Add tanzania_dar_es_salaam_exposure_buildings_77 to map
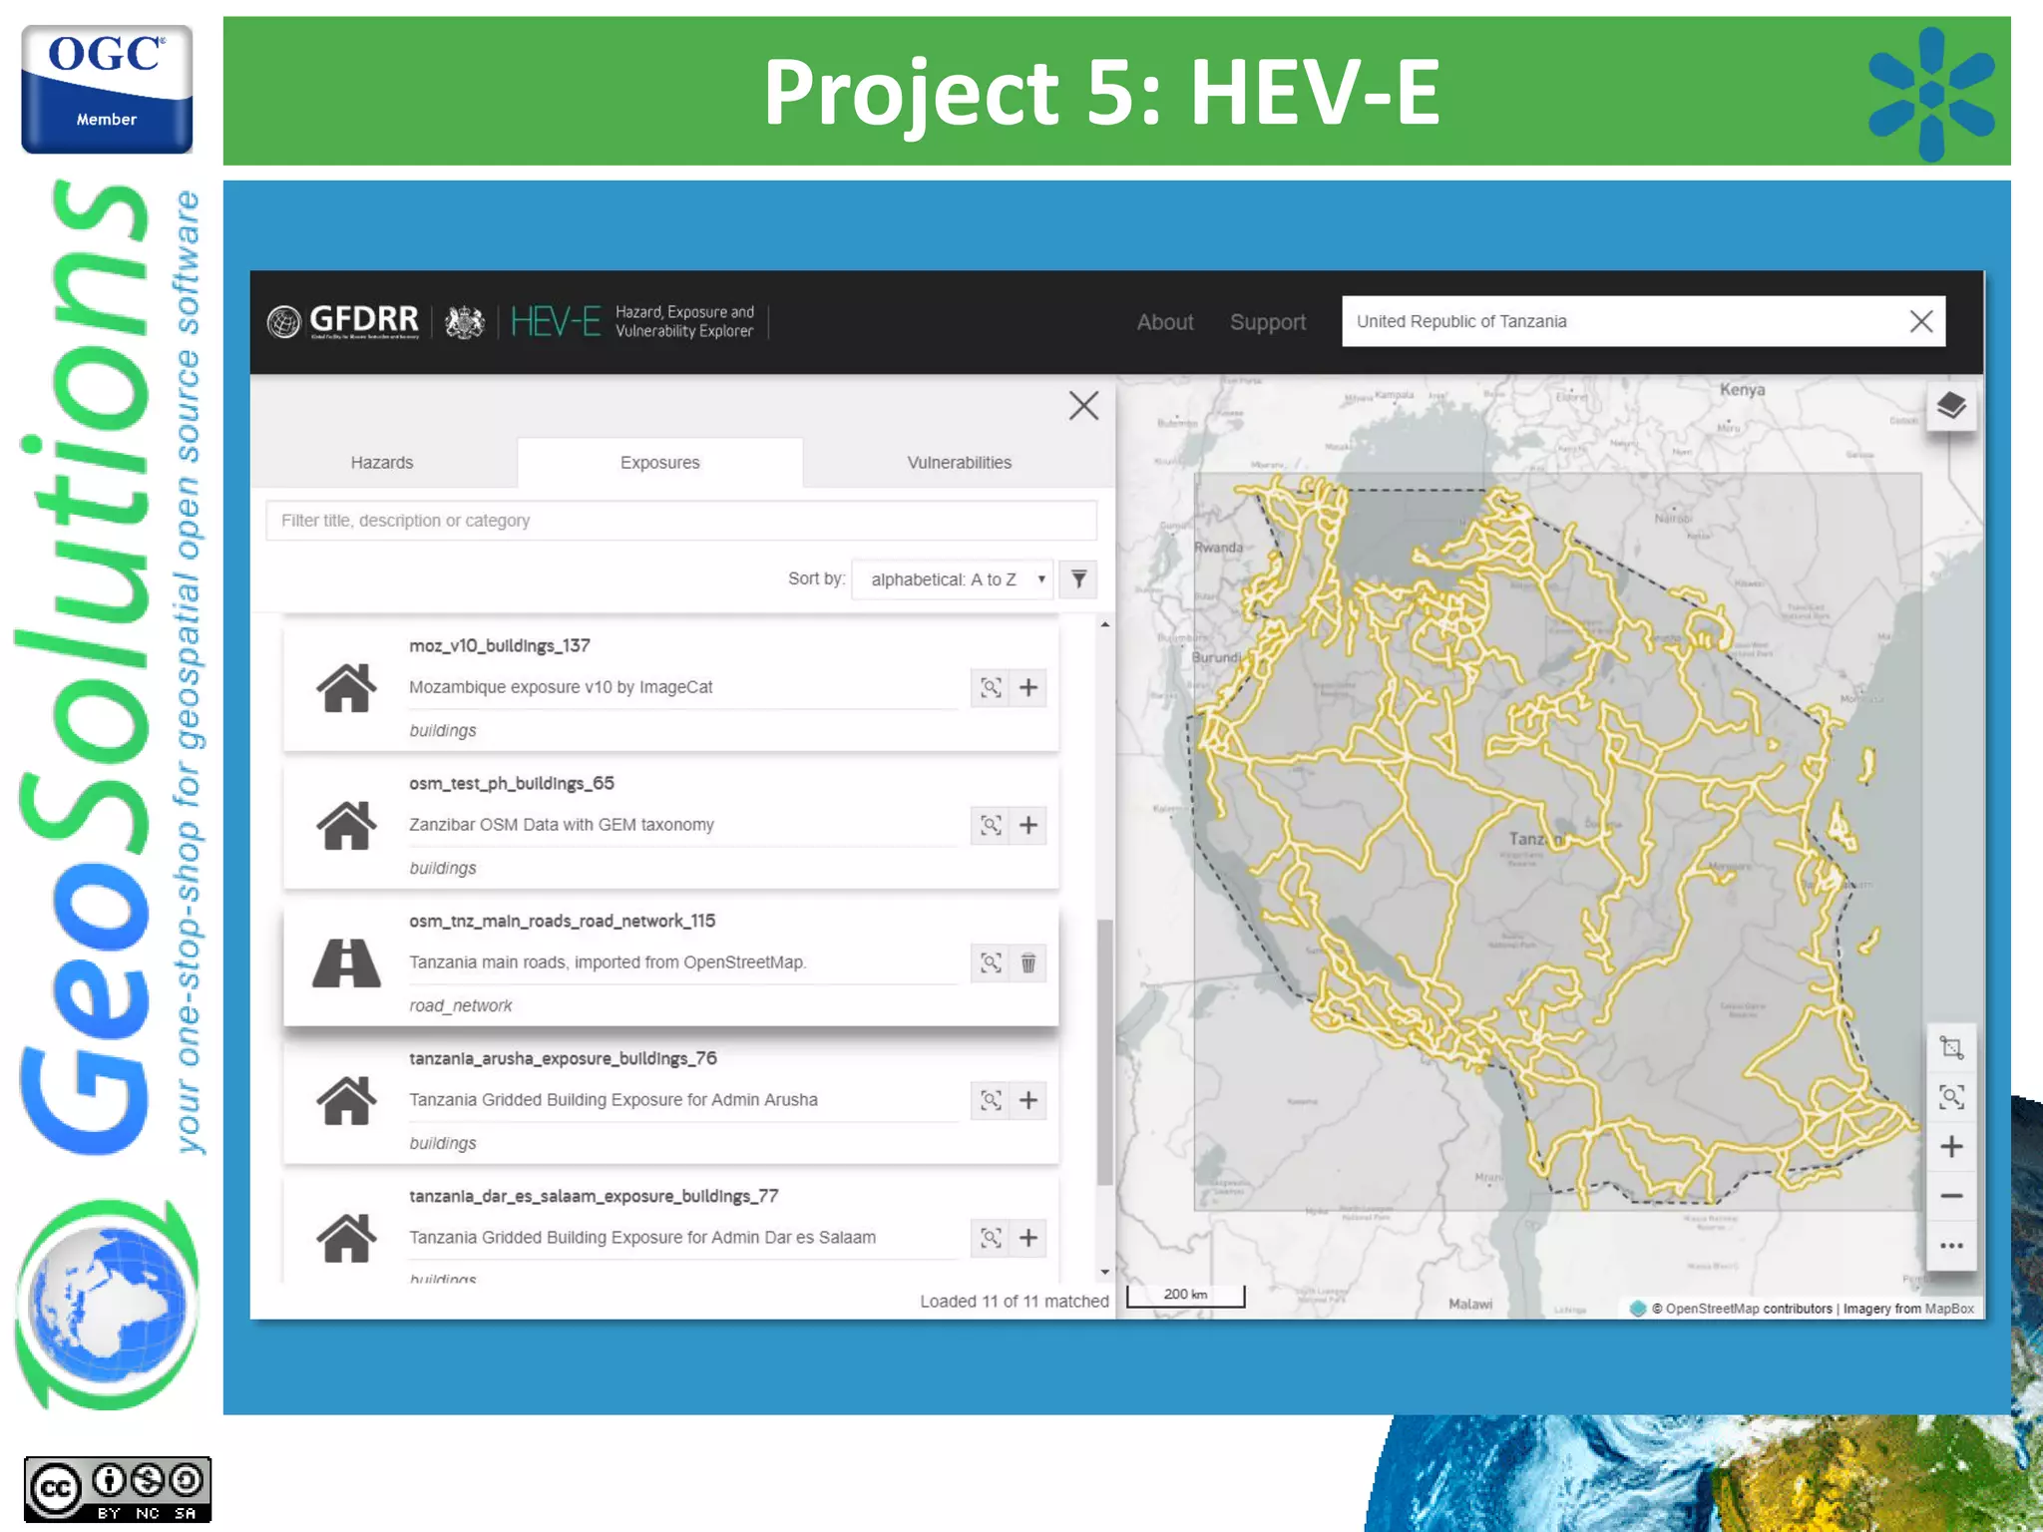The image size is (2043, 1532). coord(1028,1238)
